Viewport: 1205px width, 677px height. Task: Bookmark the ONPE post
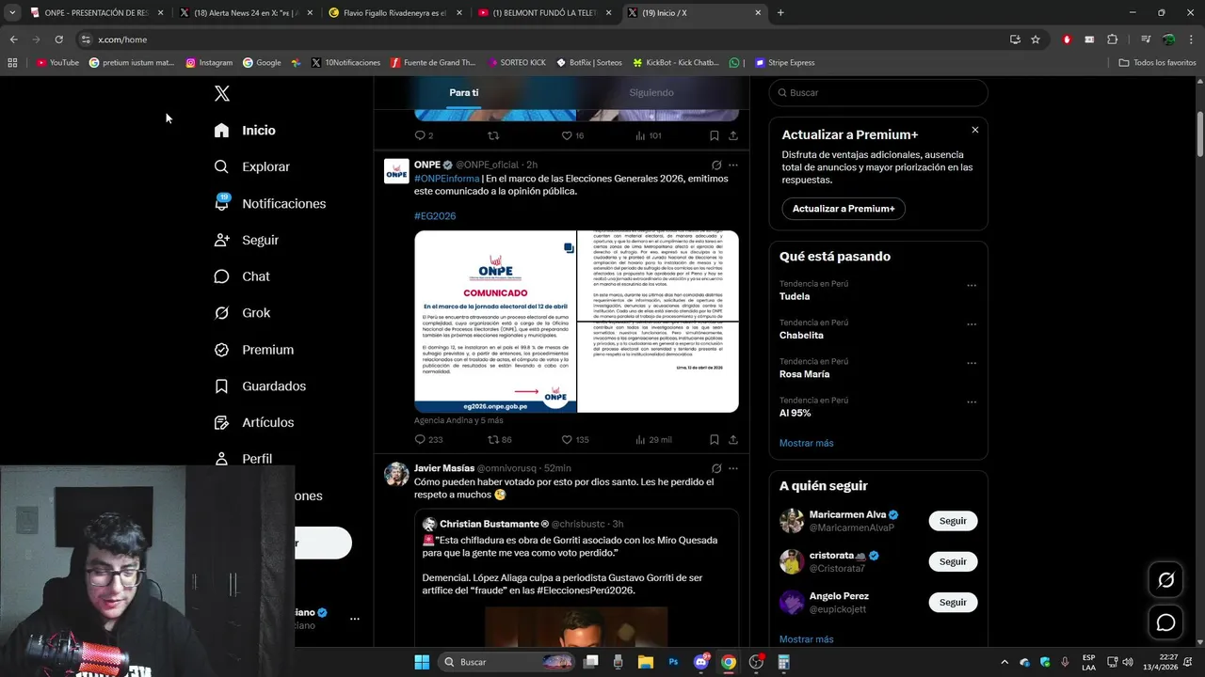[x=715, y=439]
